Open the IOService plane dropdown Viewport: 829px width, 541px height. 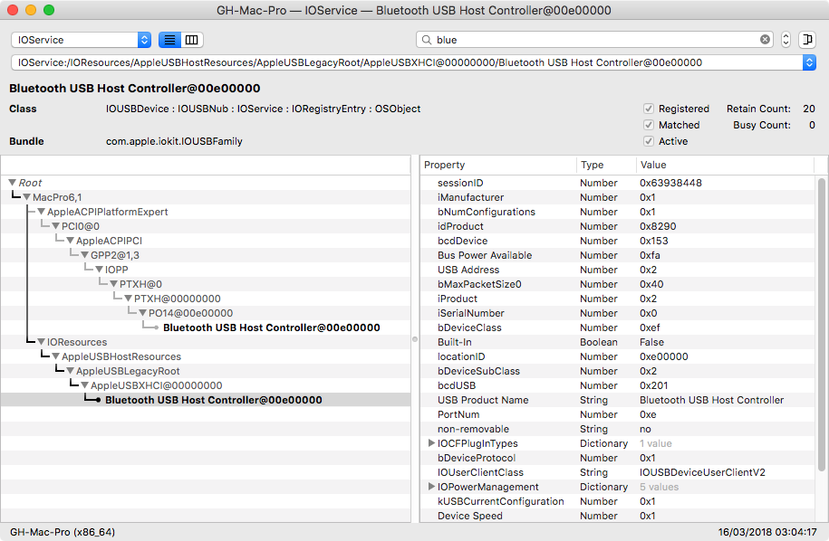click(x=81, y=40)
